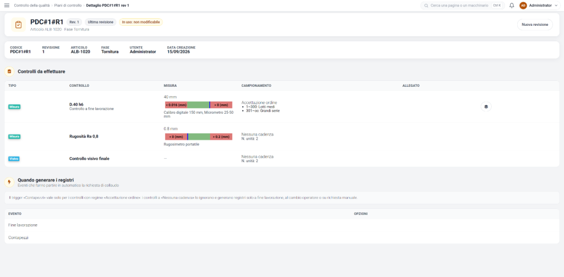Click the Misura tag in D.40 h6 row
Image resolution: width=564 pixels, height=277 pixels.
[x=14, y=107]
